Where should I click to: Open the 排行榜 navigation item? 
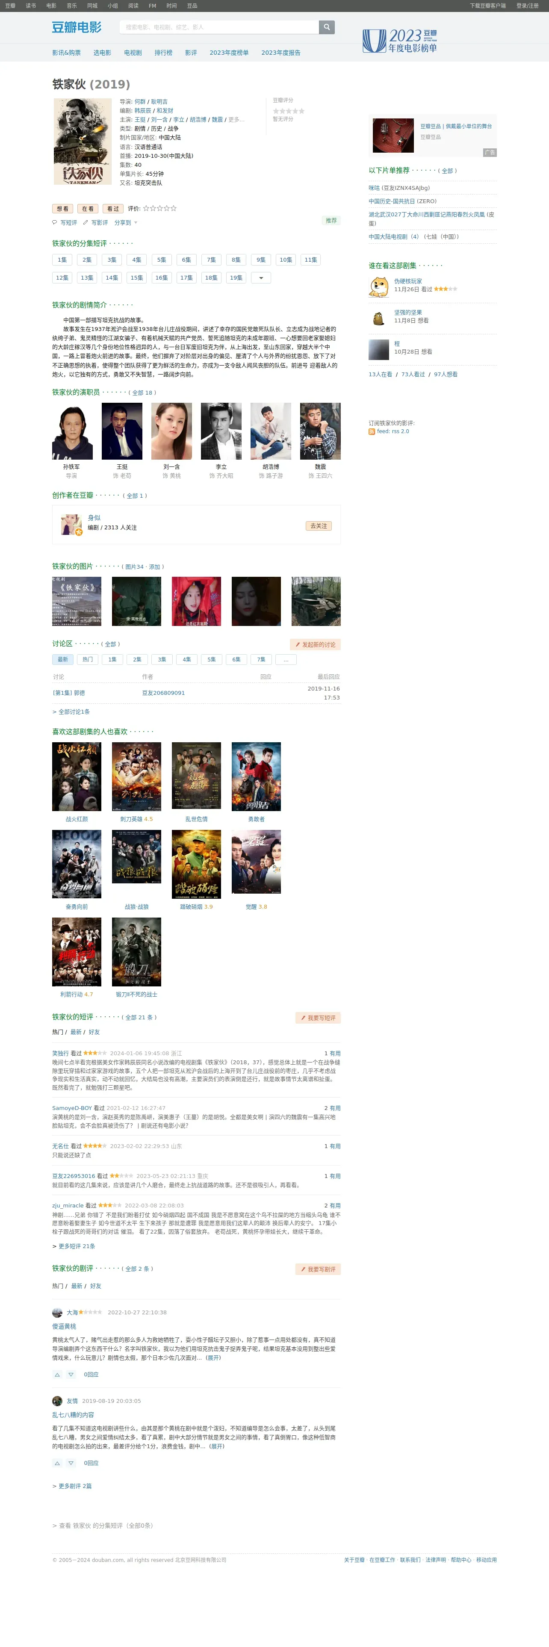(x=164, y=53)
